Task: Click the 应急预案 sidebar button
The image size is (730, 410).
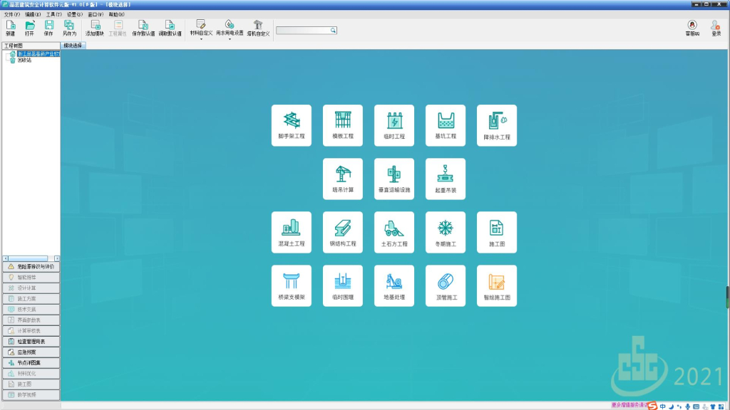Action: click(x=31, y=352)
